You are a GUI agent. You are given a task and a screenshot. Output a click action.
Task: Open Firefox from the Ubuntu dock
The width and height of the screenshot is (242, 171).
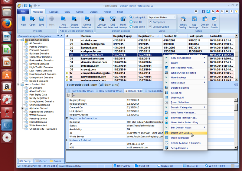pyautogui.click(x=7, y=24)
